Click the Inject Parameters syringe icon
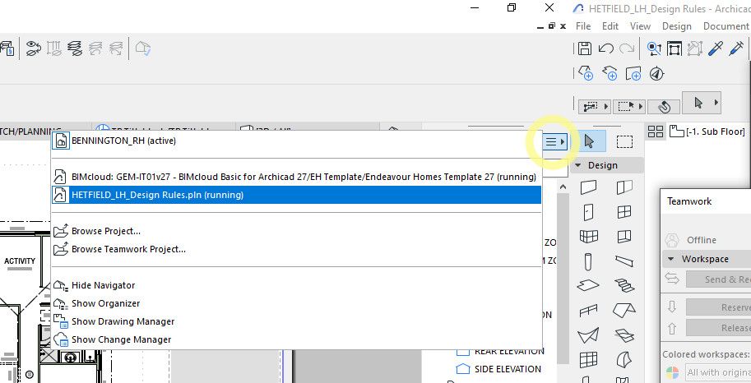The width and height of the screenshot is (751, 383). pyautogui.click(x=736, y=48)
